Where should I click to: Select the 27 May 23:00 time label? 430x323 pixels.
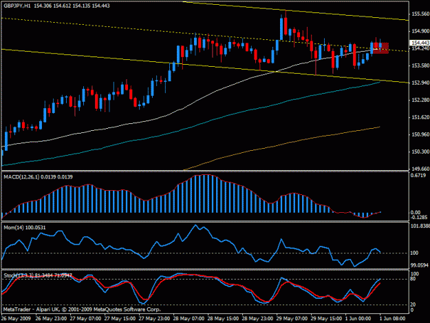click(154, 319)
